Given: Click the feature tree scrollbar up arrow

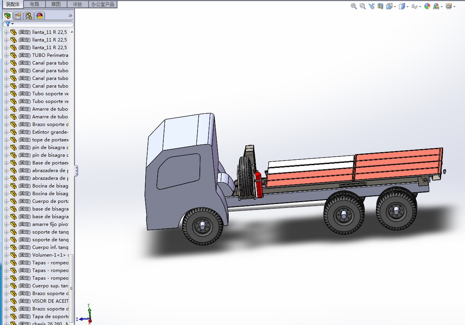Looking at the screenshot, I should click(72, 32).
